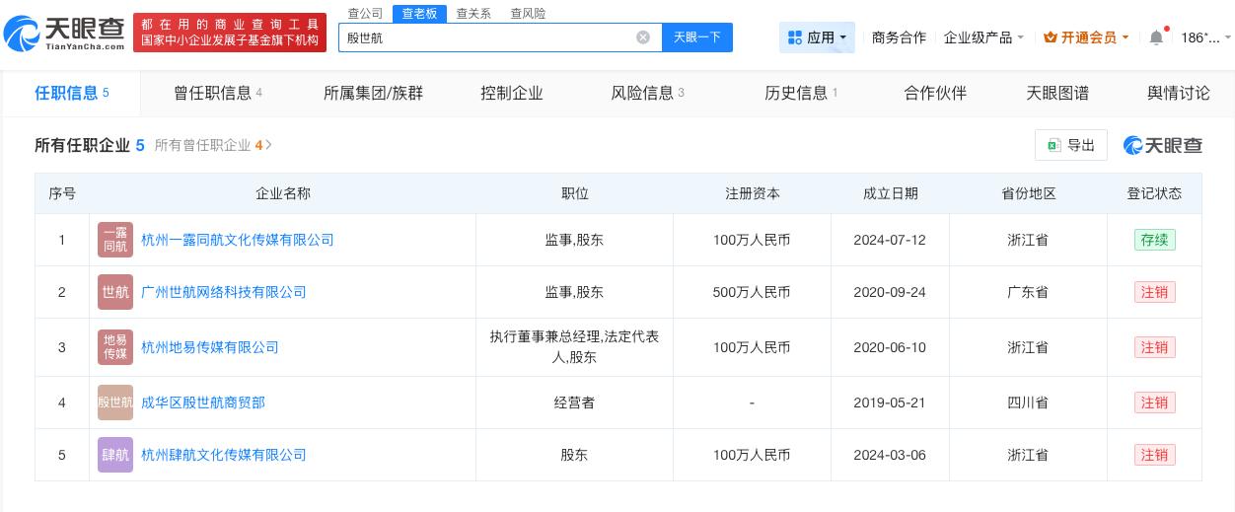Click the 一露同航 company logo thumbnail
Viewport: 1235px width, 512px height.
[115, 240]
